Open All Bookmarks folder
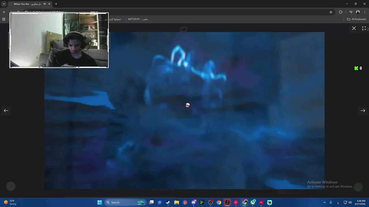This screenshot has width=369, height=207. click(x=357, y=19)
